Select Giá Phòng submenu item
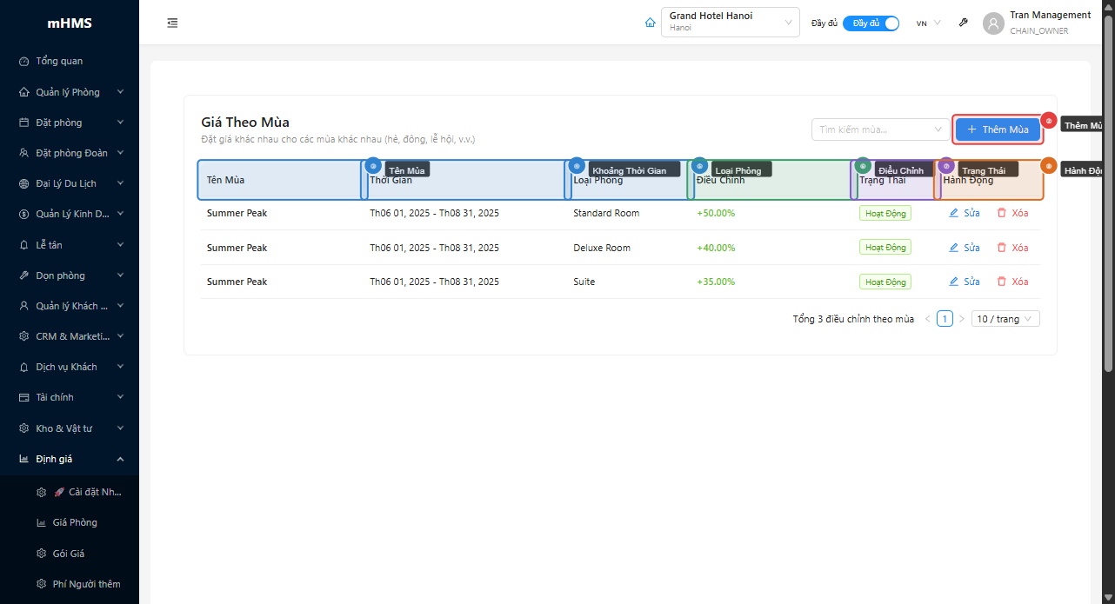The height and width of the screenshot is (604, 1115). pos(75,522)
